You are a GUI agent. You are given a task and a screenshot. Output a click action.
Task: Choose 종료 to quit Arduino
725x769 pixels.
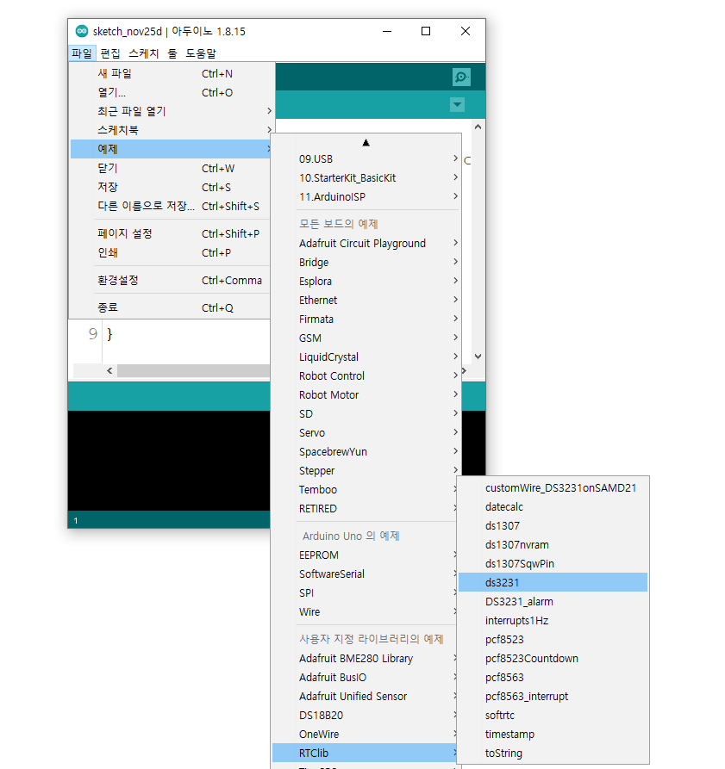(x=171, y=308)
